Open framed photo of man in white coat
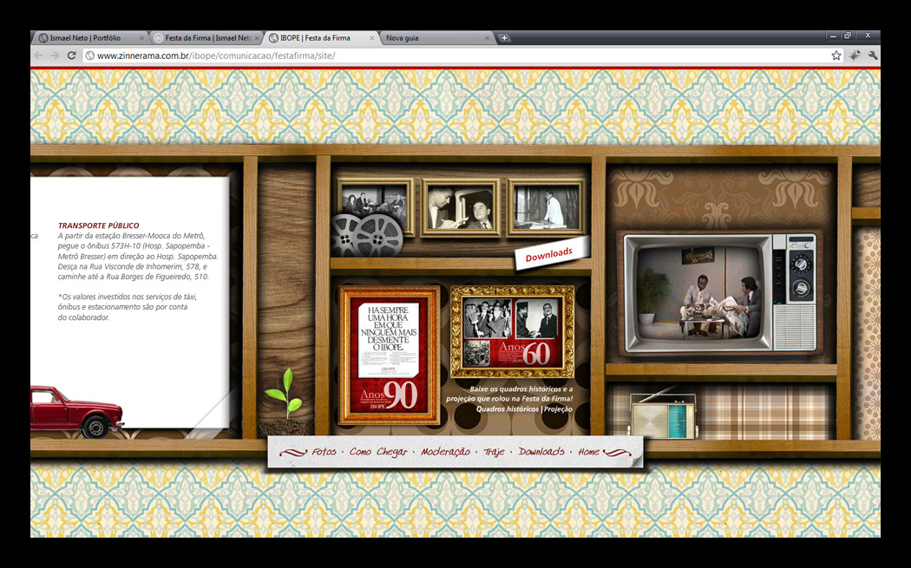Screen dimensions: 911x568 click(546, 206)
